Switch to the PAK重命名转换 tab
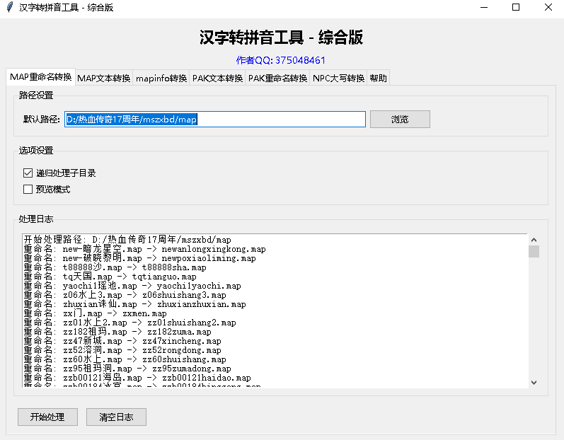This screenshot has width=564, height=440. (277, 79)
